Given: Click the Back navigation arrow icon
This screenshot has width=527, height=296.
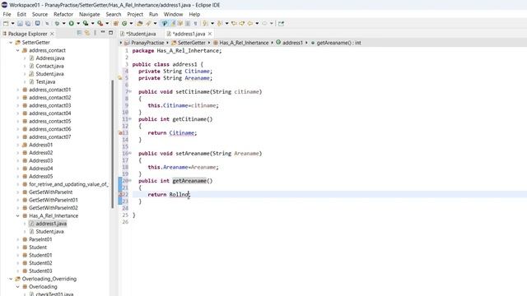Looking at the screenshot, I should point(250,24).
